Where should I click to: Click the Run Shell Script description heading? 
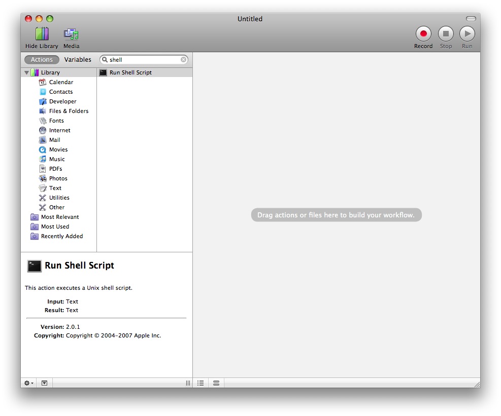79,266
